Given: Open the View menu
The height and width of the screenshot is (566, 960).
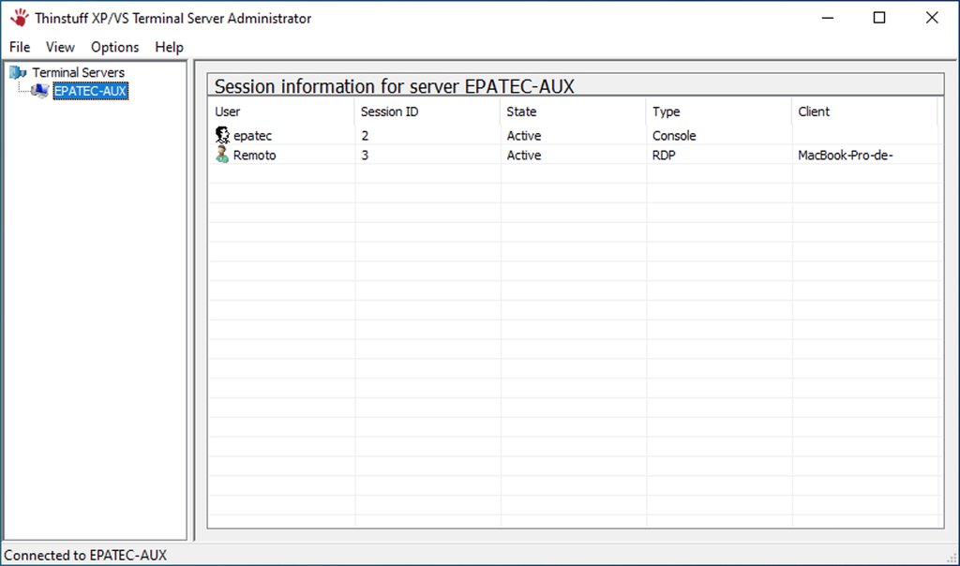Looking at the screenshot, I should point(60,47).
